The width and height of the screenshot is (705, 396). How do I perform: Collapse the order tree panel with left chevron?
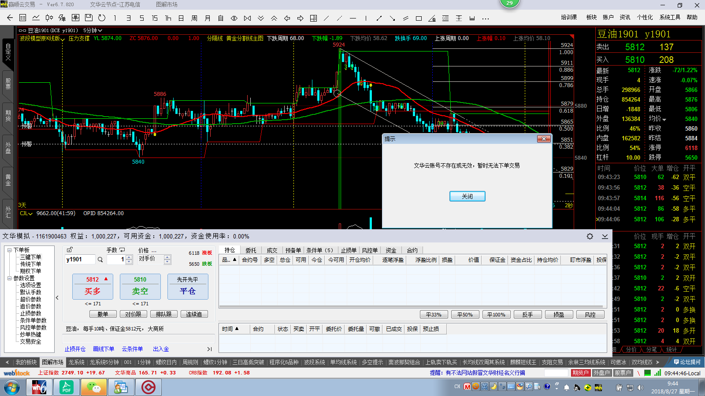[57, 298]
